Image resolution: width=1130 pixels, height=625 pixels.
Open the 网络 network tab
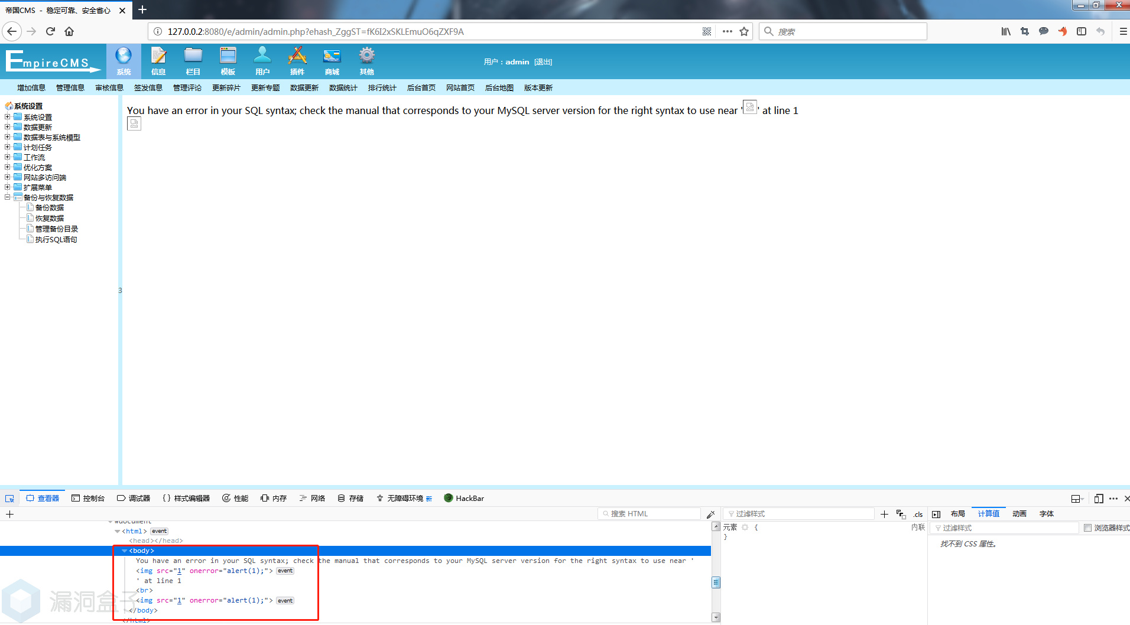[x=312, y=499]
